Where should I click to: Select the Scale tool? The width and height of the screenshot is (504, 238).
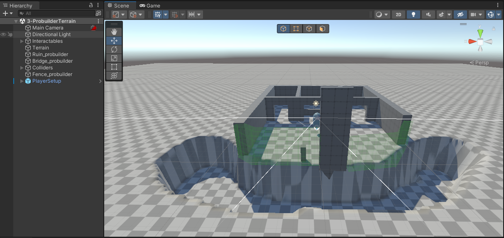pyautogui.click(x=114, y=58)
